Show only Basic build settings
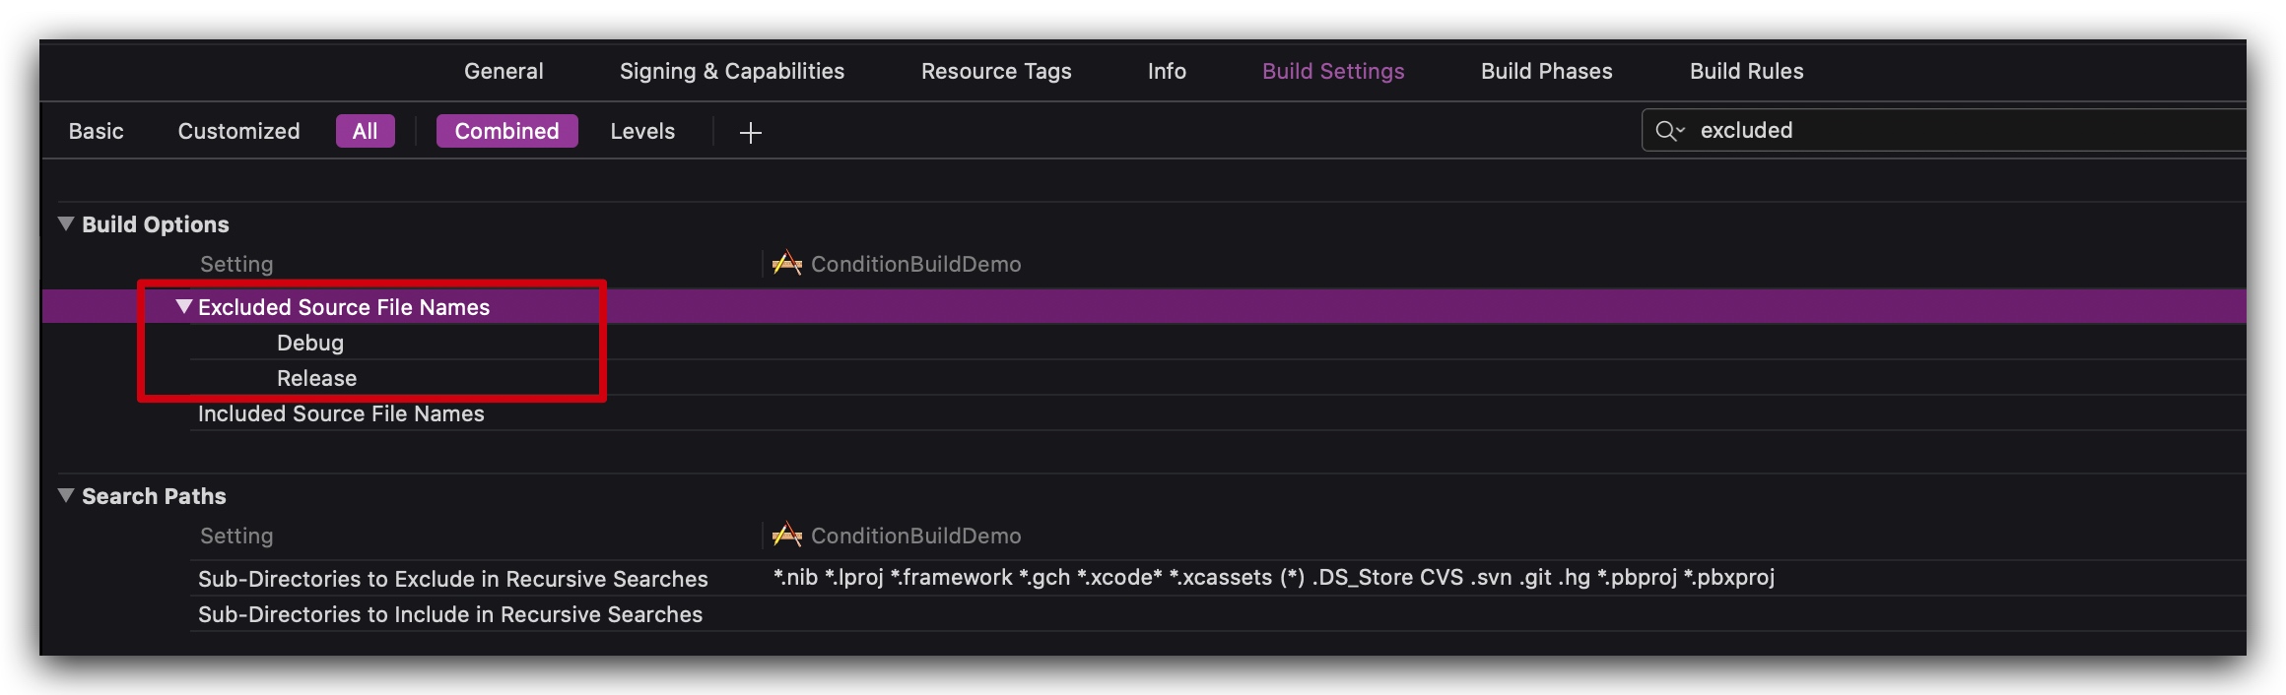This screenshot has width=2286, height=695. tap(97, 131)
